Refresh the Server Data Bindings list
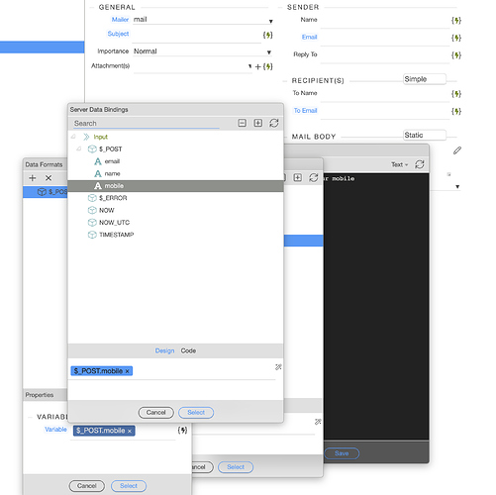The height and width of the screenshot is (495, 496). pos(274,123)
